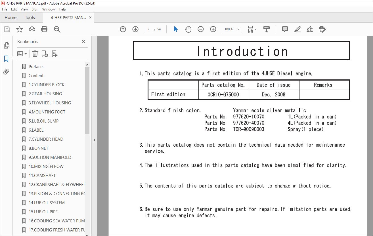This screenshot has height=236, width=373.
Task: Add a new bookmark
Action: point(45,54)
